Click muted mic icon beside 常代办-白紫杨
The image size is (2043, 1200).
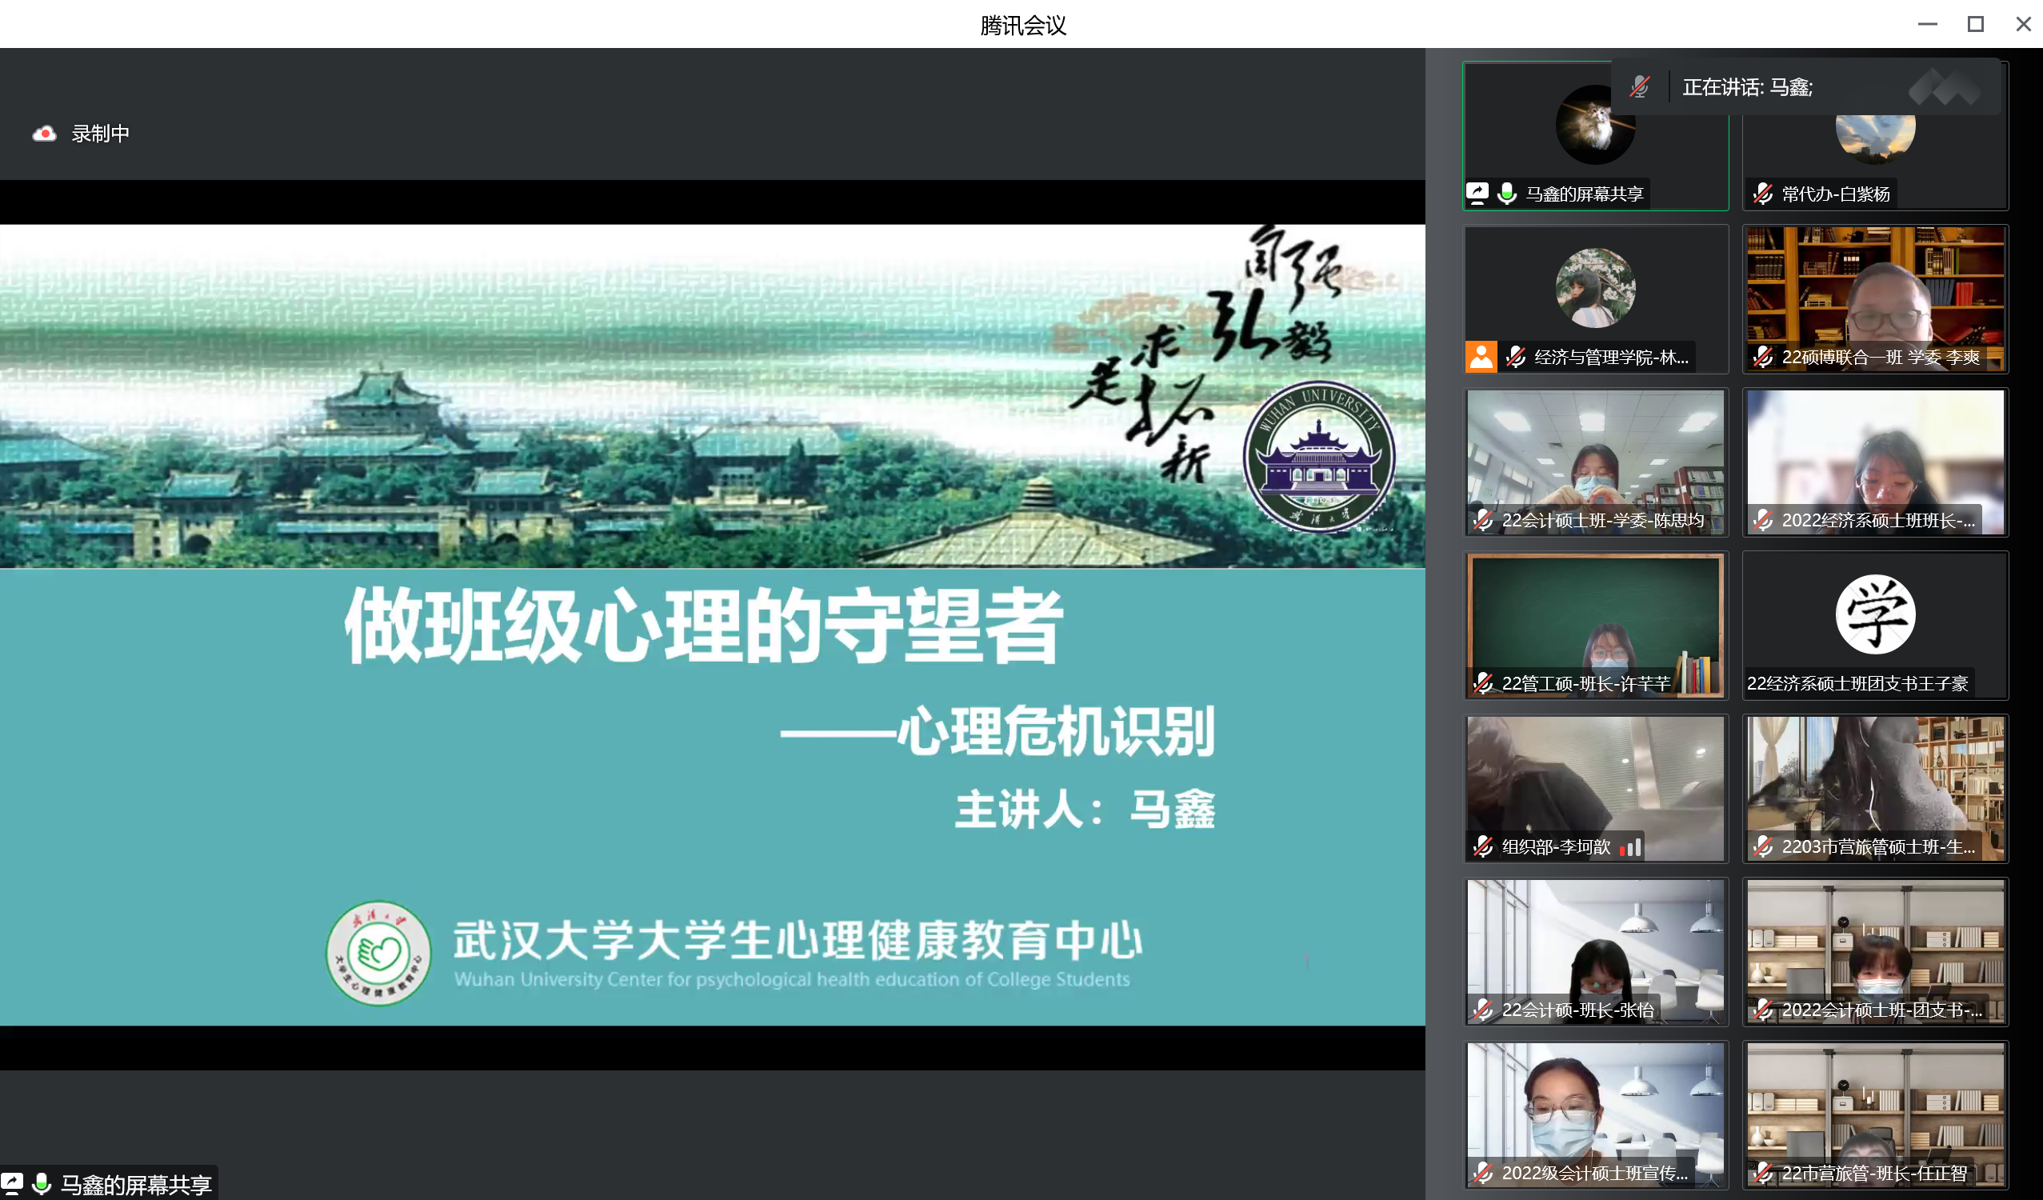coord(1762,194)
